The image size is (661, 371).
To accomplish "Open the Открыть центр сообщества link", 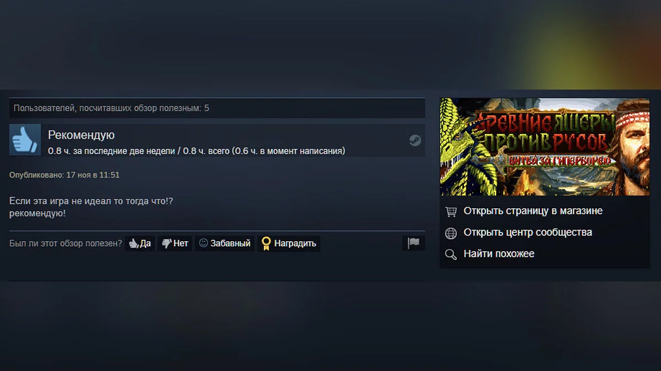I will point(528,232).
